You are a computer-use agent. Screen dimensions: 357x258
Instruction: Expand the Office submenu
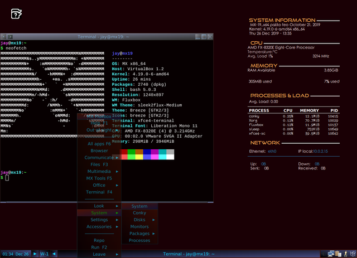99,185
